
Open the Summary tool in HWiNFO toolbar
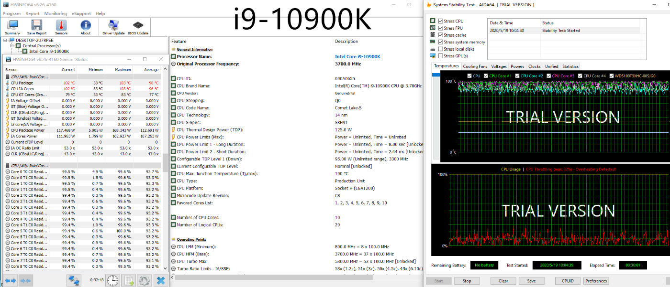click(12, 28)
